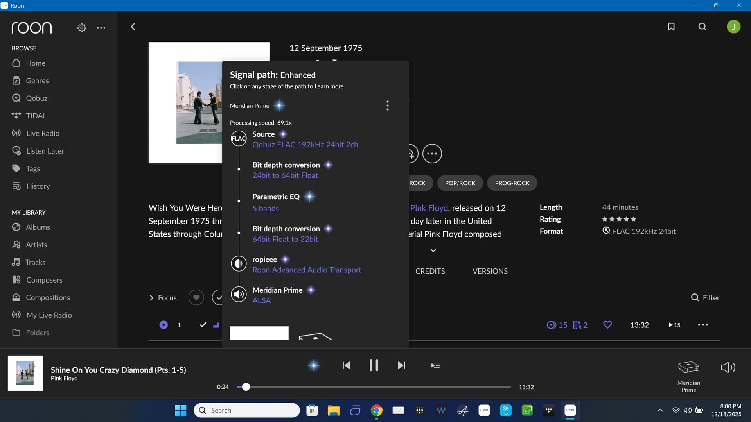Toggle the track selection checkmark
This screenshot has width=751, height=422.
pos(203,325)
